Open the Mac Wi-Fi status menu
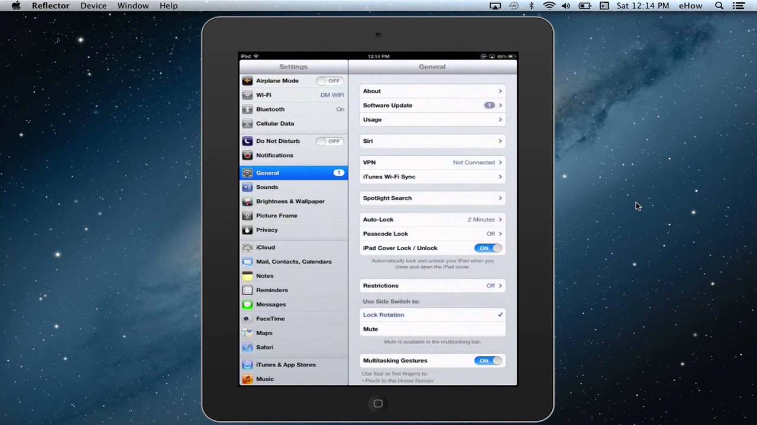The image size is (757, 425). pyautogui.click(x=549, y=6)
